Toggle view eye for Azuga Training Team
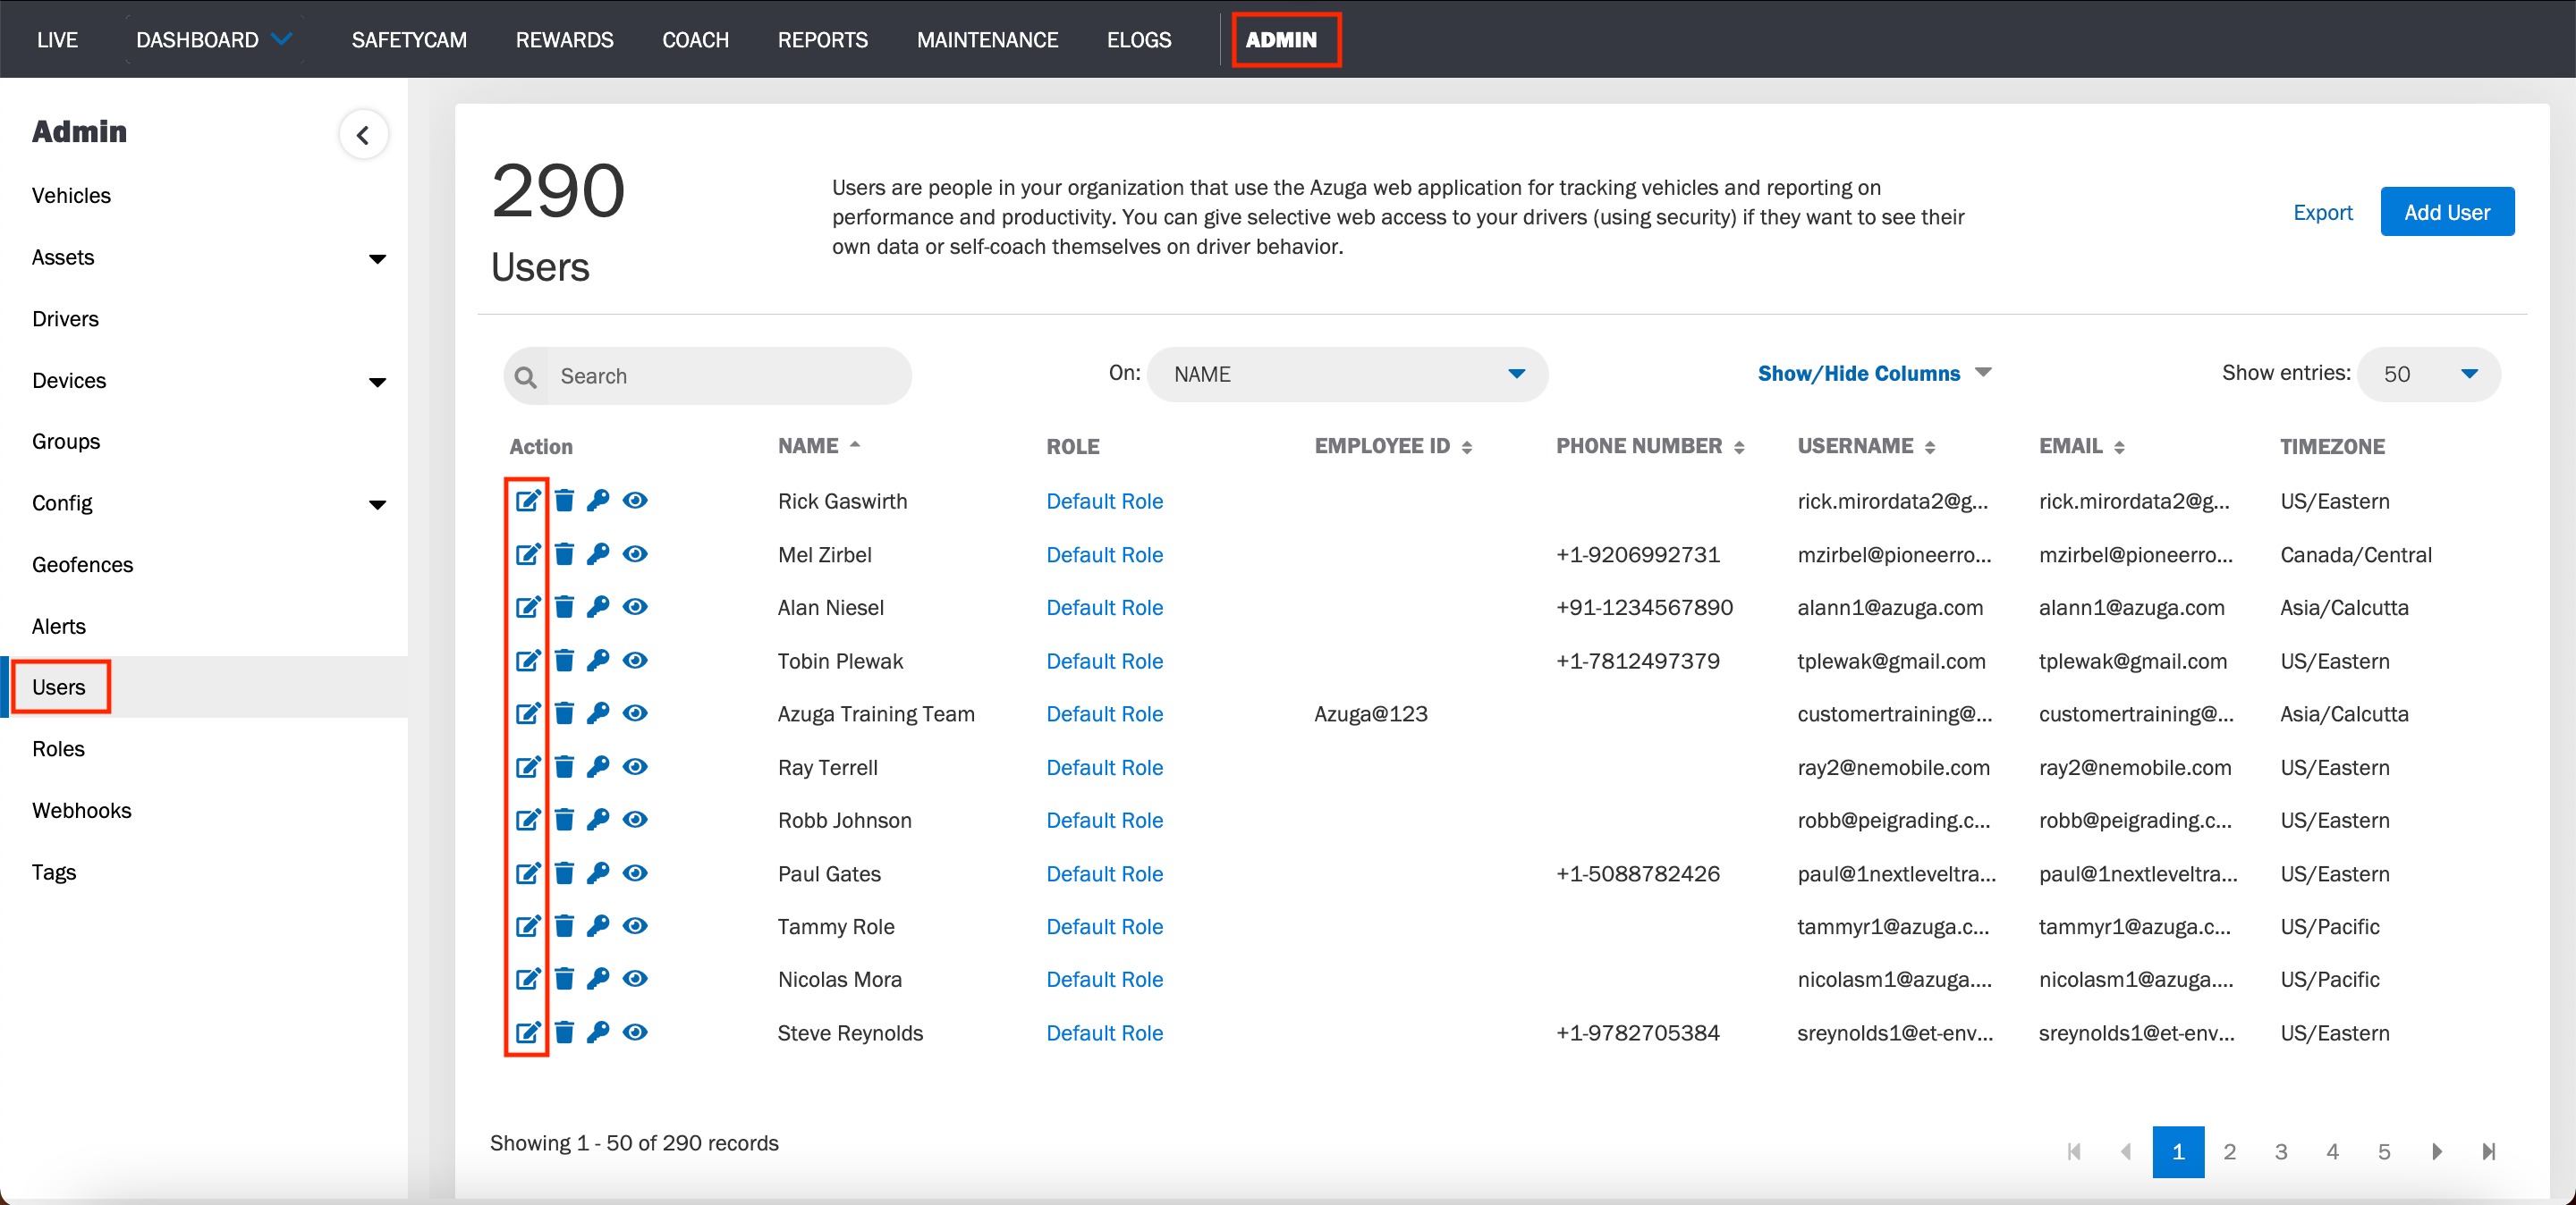The height and width of the screenshot is (1205, 2576). [x=635, y=713]
